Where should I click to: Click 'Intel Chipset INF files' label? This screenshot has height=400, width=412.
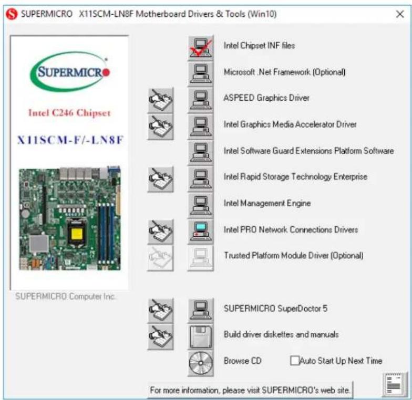point(259,46)
